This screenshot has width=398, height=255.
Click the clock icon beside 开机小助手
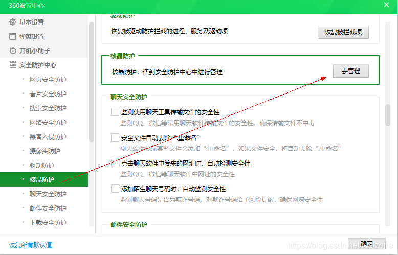pos(13,51)
